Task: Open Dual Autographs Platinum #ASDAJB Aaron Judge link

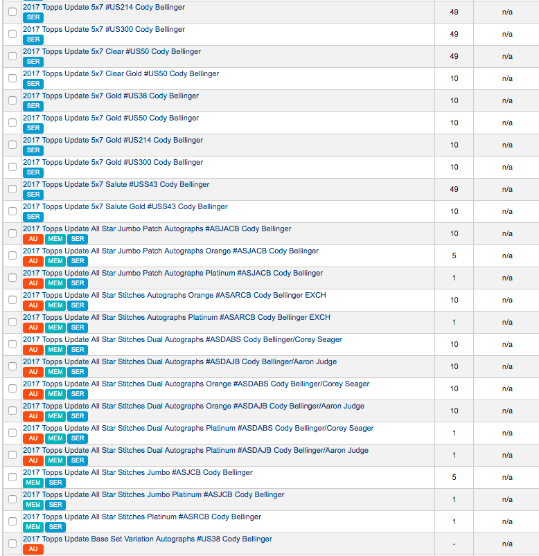Action: coord(196,450)
